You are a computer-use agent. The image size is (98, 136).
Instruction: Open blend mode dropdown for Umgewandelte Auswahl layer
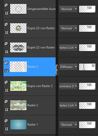[68, 9]
